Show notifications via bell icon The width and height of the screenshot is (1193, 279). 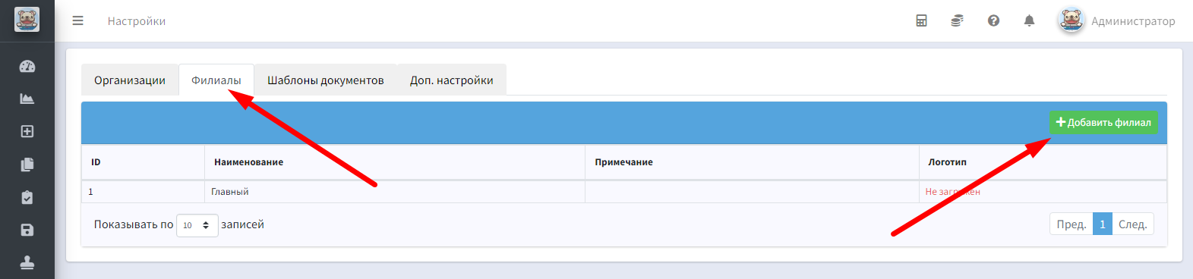1029,20
